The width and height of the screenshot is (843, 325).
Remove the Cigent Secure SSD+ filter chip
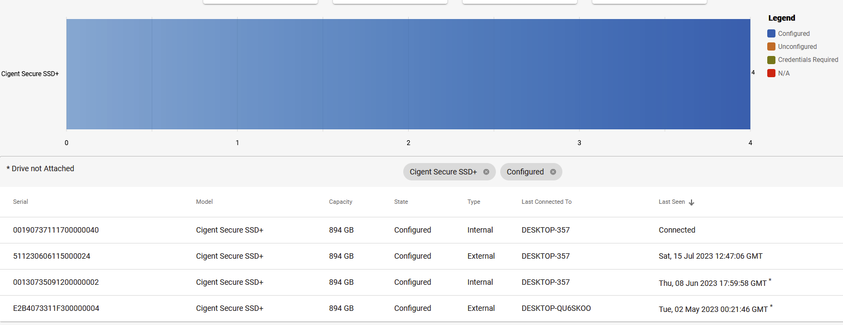point(486,172)
